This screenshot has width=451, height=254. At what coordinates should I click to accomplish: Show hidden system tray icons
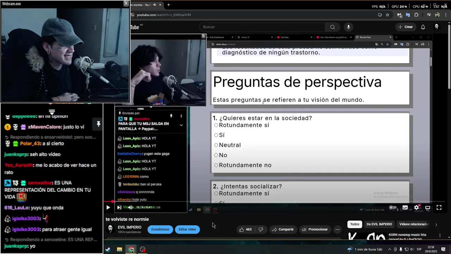tap(390, 249)
